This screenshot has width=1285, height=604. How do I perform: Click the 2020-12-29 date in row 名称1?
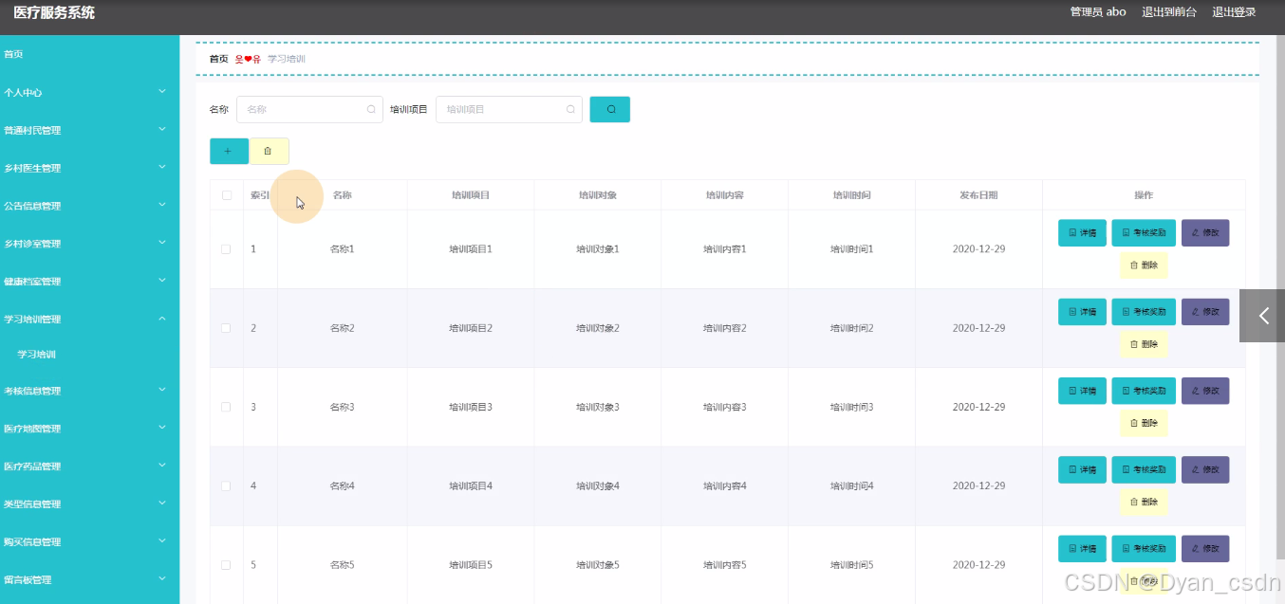978,249
